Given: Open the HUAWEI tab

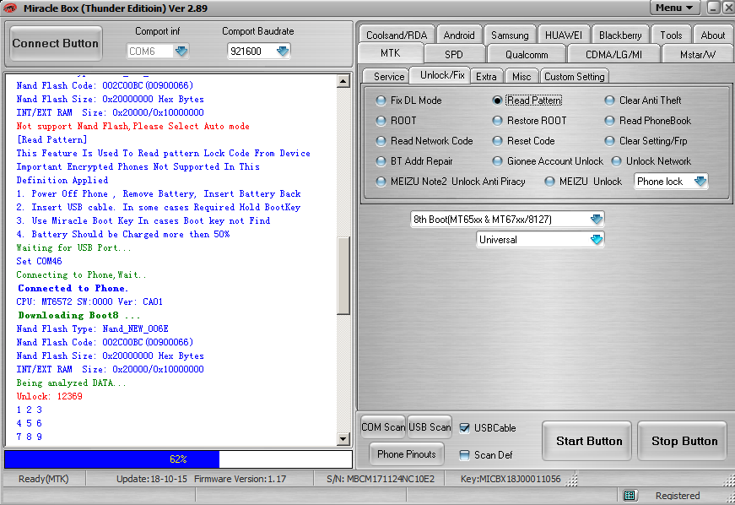Looking at the screenshot, I should point(564,35).
